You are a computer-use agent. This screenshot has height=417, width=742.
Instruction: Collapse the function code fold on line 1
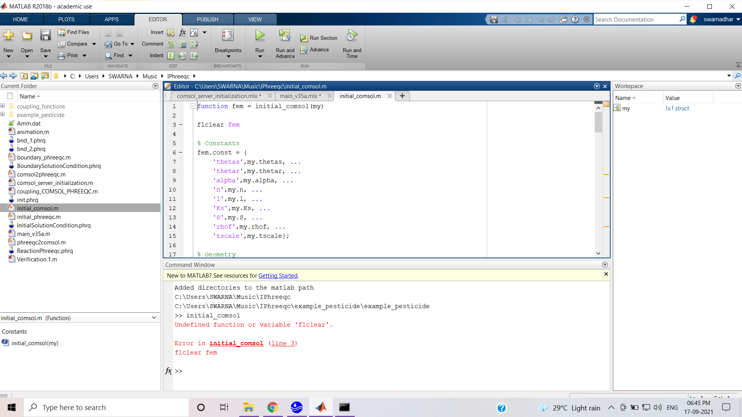192,106
